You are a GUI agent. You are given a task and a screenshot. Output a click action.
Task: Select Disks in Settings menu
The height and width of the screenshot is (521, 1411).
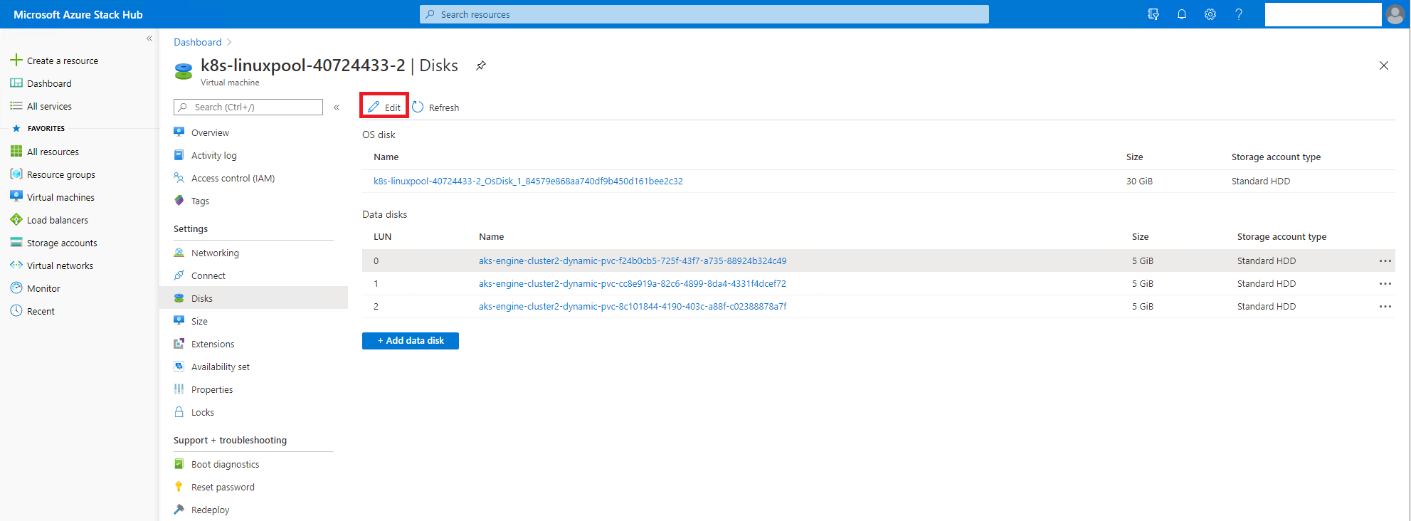tap(254, 298)
